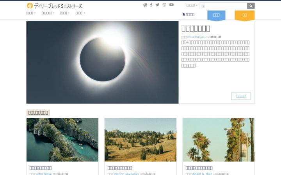Open author link John Blase
The width and height of the screenshot is (281, 175).
(x=44, y=174)
